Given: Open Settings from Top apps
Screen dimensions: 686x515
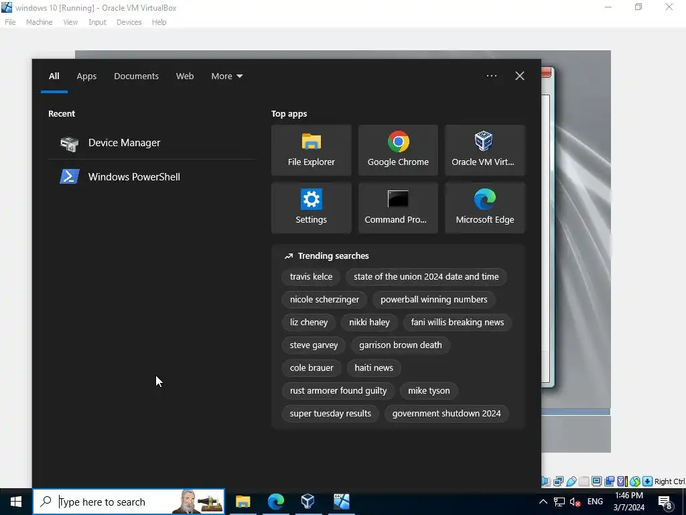Looking at the screenshot, I should tap(311, 208).
